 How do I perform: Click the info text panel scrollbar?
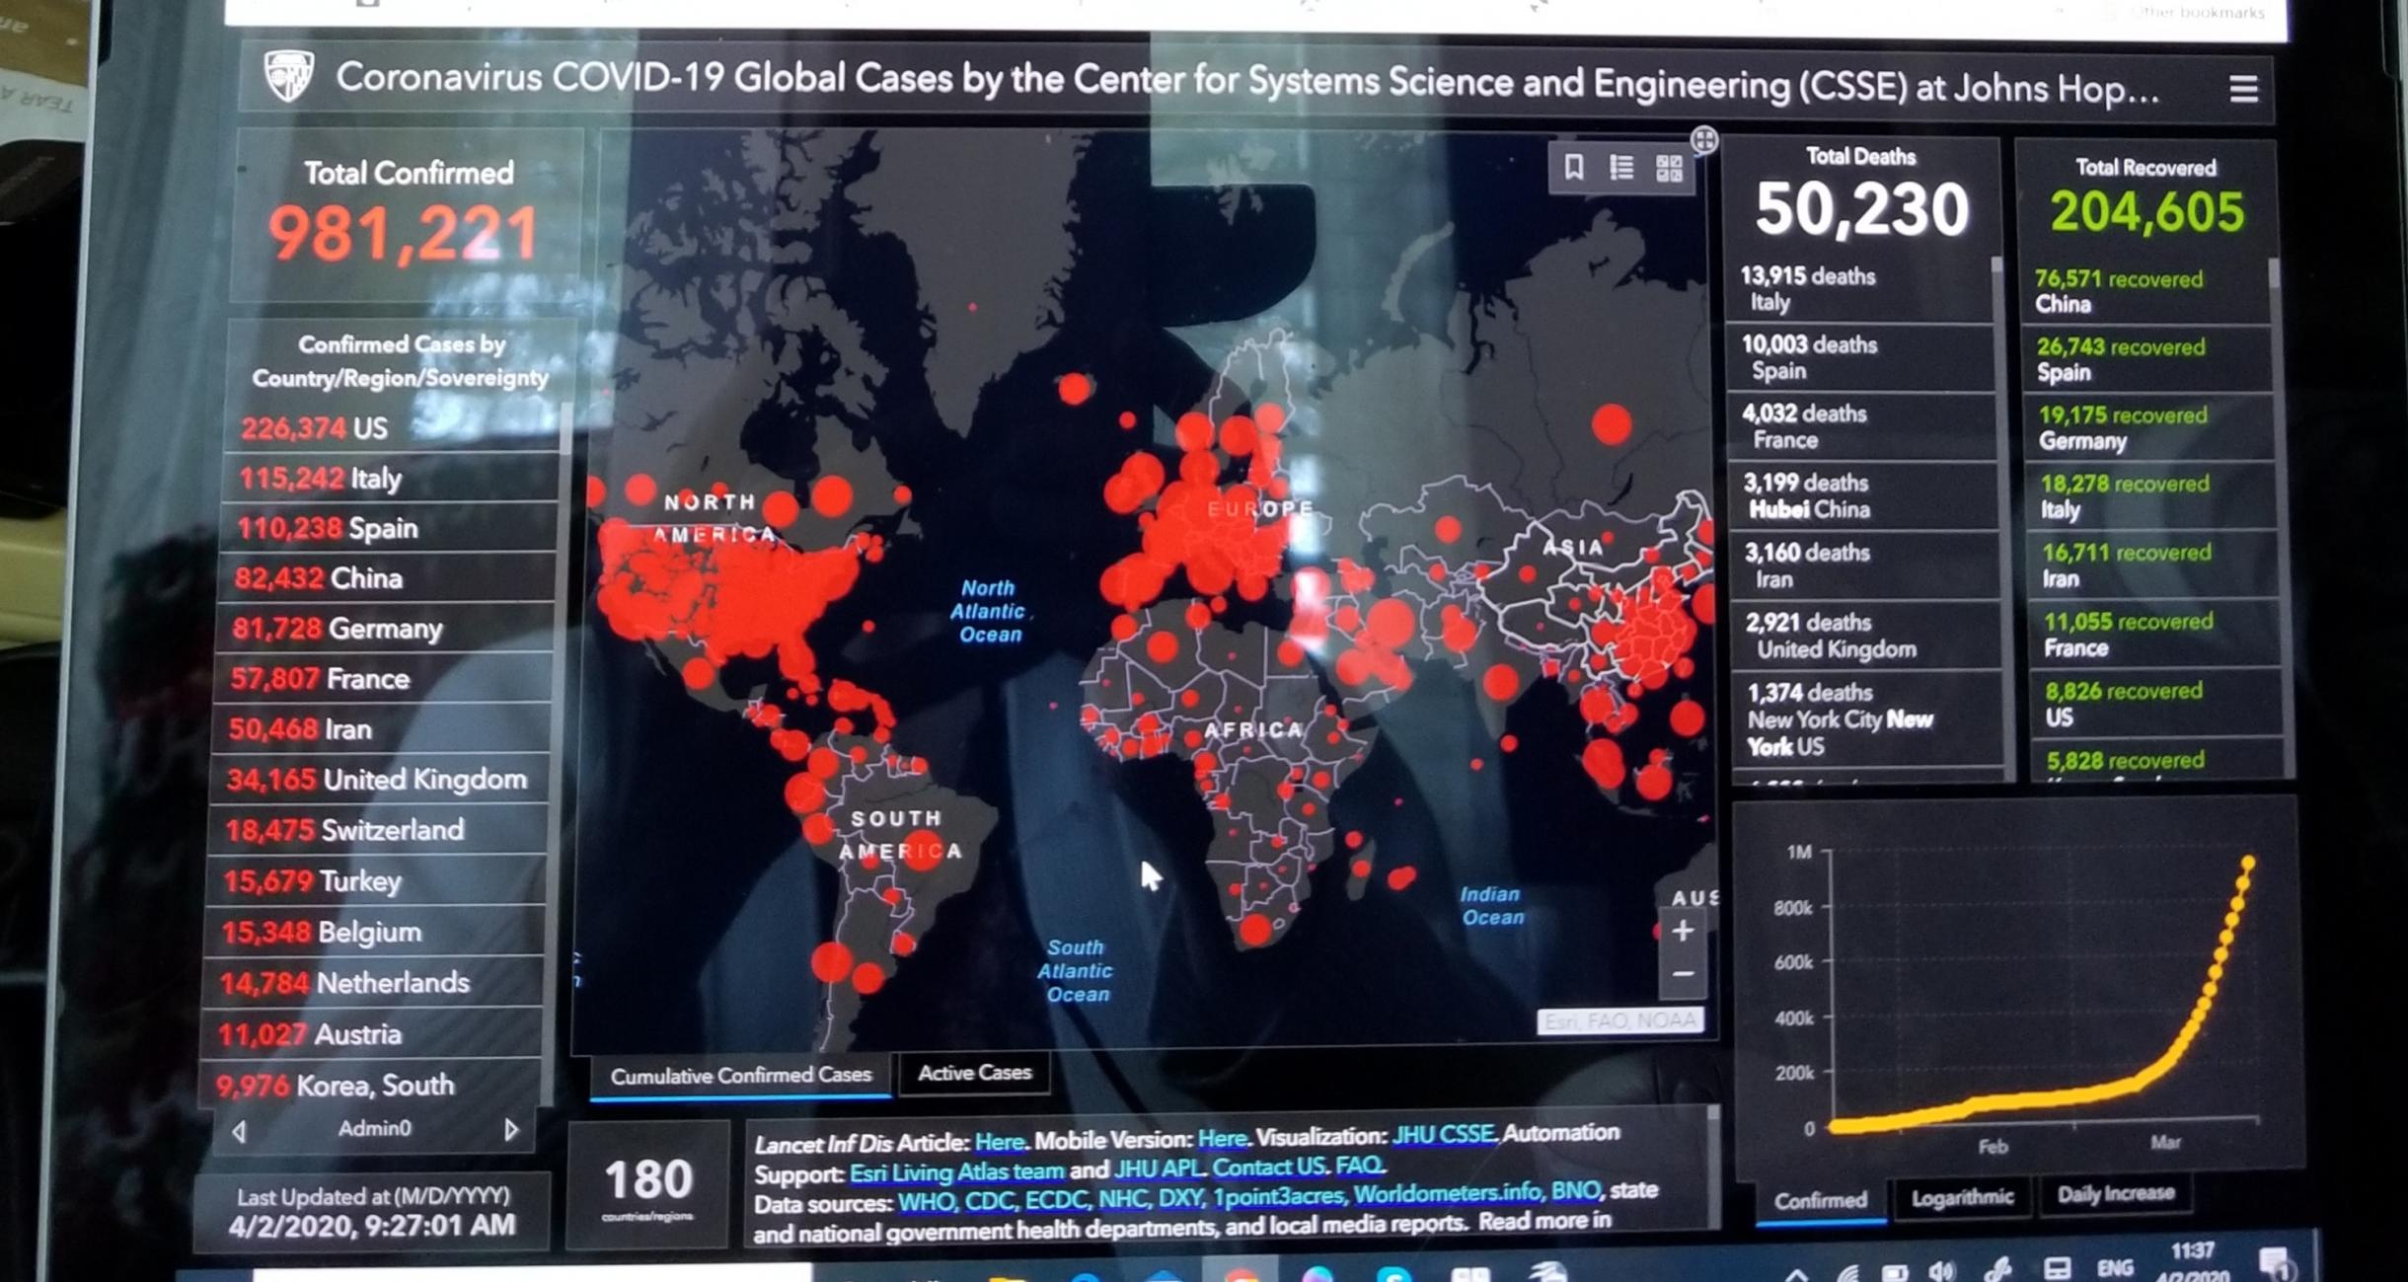[x=1712, y=1112]
